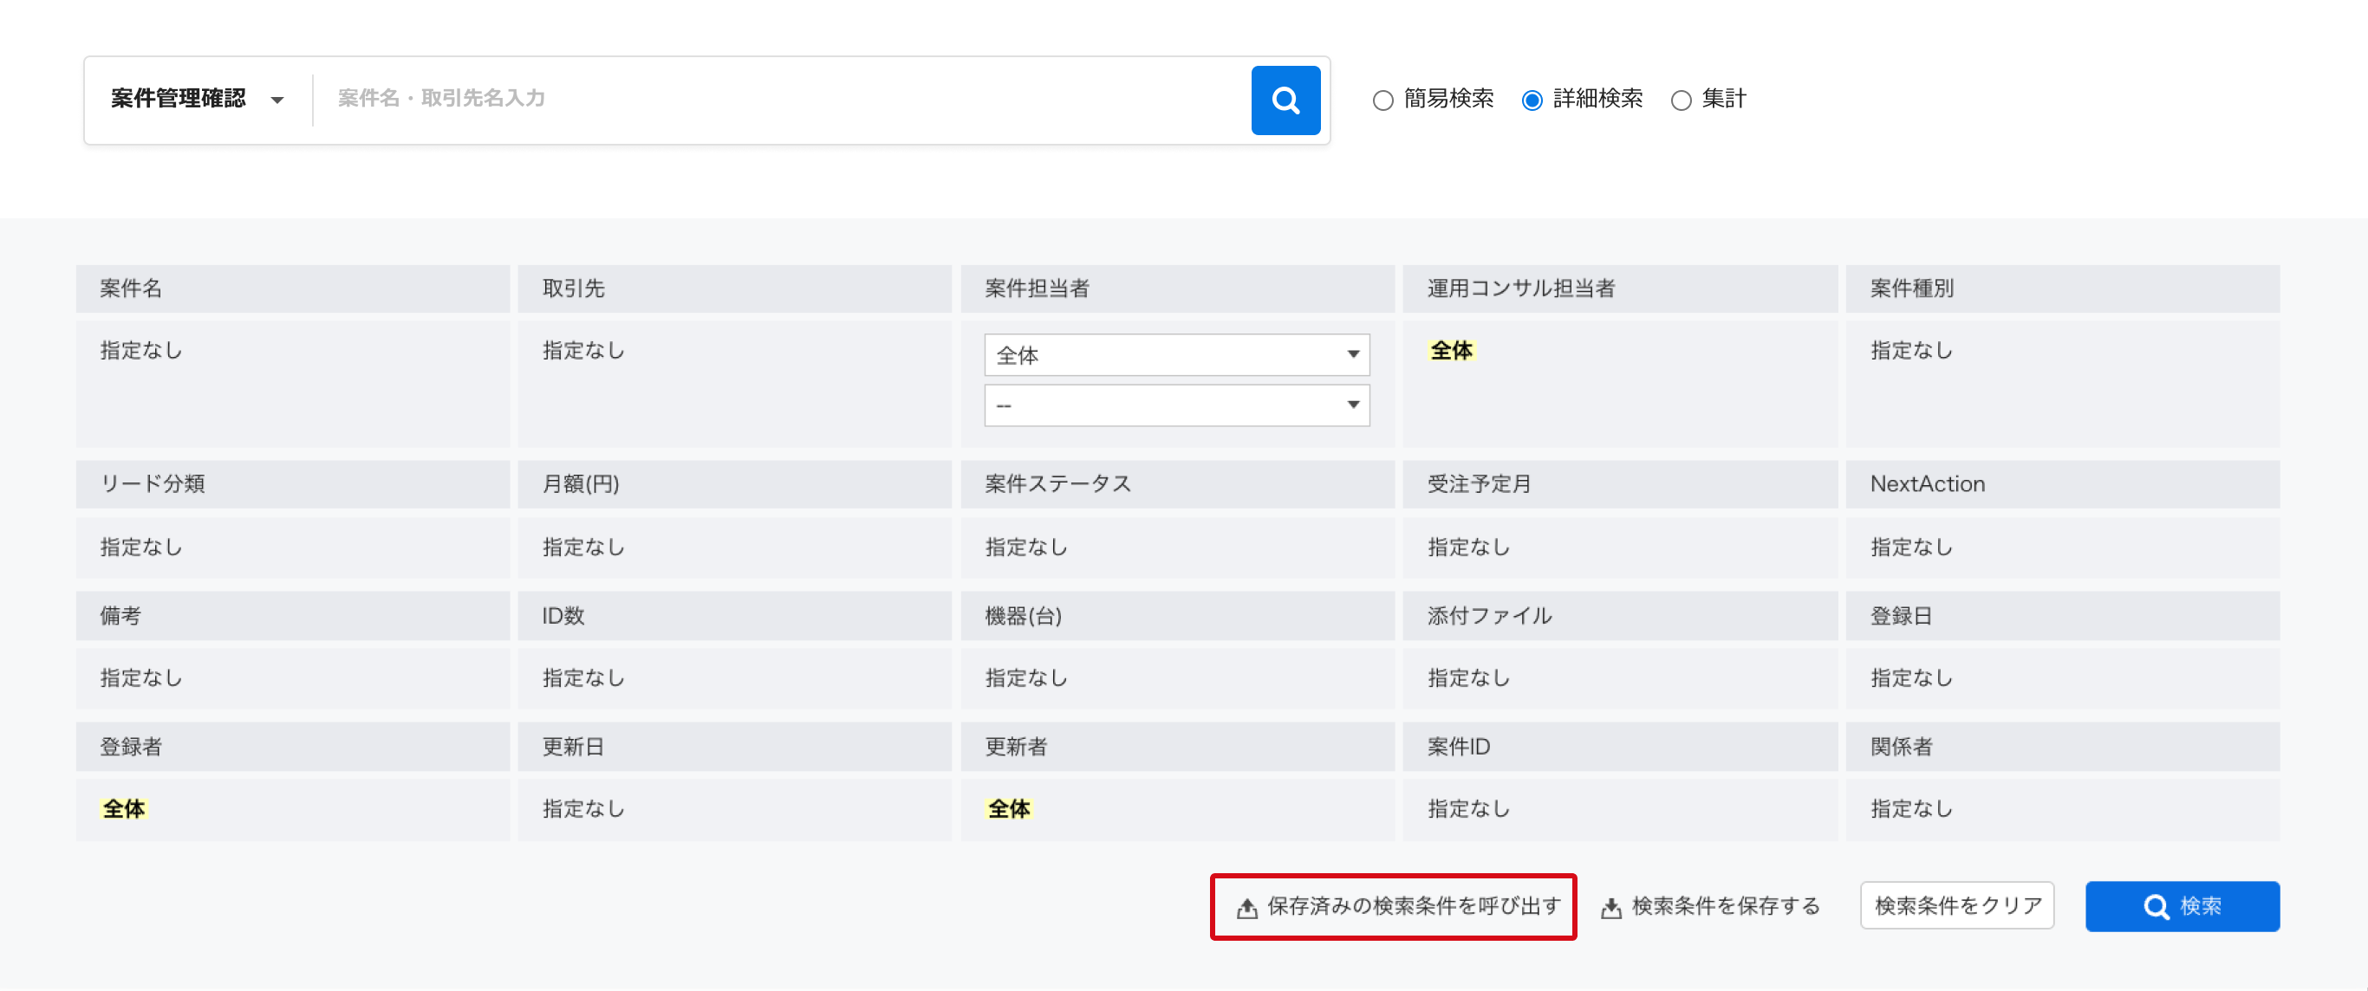2368x991 pixels.
Task: Click the highlighted 全体 under 更新者
Action: pyautogui.click(x=1009, y=809)
